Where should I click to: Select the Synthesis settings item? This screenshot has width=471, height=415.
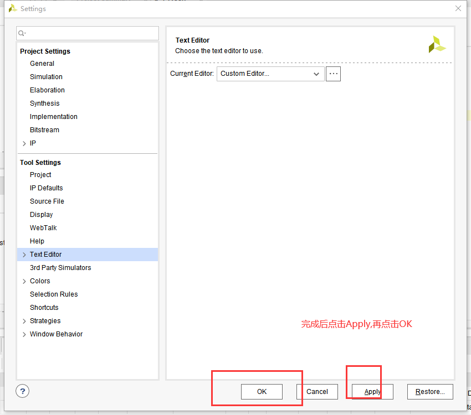point(44,103)
